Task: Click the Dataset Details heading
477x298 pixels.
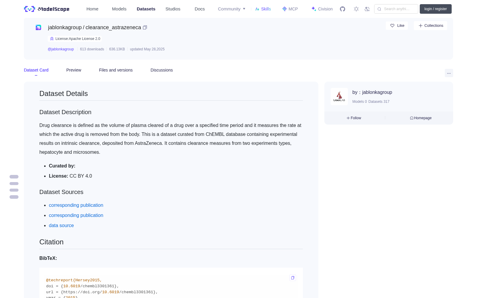Action: click(x=64, y=94)
